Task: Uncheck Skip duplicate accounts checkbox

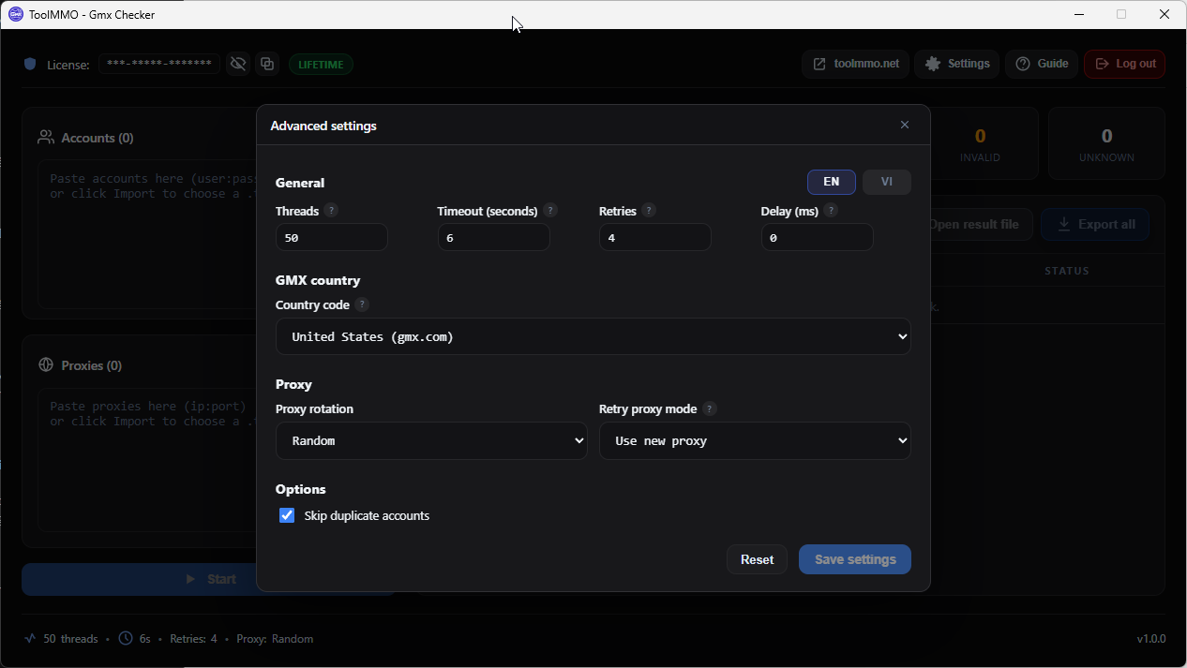Action: click(287, 515)
